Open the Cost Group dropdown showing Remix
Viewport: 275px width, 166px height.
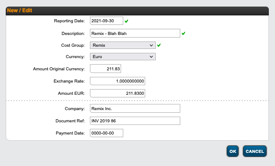pyautogui.click(x=123, y=45)
